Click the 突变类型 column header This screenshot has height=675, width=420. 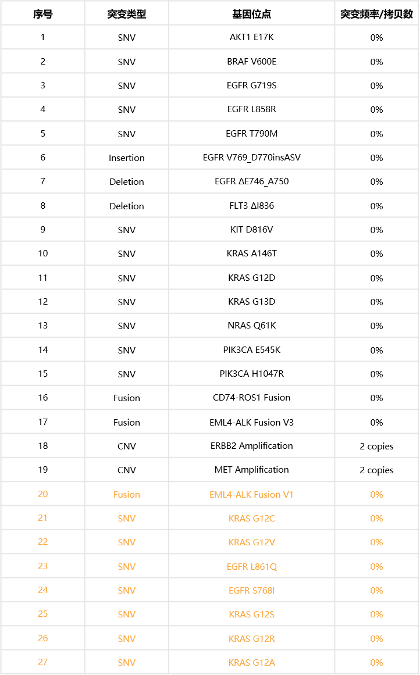pyautogui.click(x=126, y=14)
